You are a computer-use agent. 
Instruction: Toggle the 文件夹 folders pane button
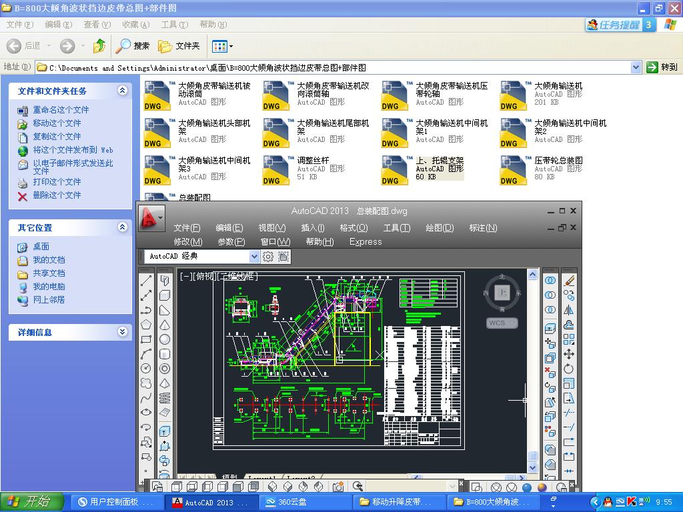179,46
